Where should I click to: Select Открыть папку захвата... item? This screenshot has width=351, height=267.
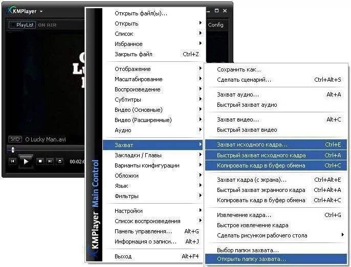click(276, 259)
